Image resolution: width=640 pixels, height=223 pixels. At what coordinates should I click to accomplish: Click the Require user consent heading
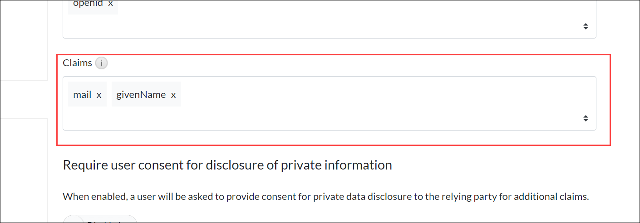click(x=227, y=165)
